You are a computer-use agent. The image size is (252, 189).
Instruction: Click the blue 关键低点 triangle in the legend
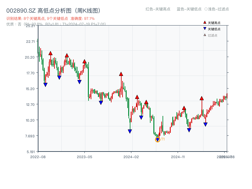(205, 29)
